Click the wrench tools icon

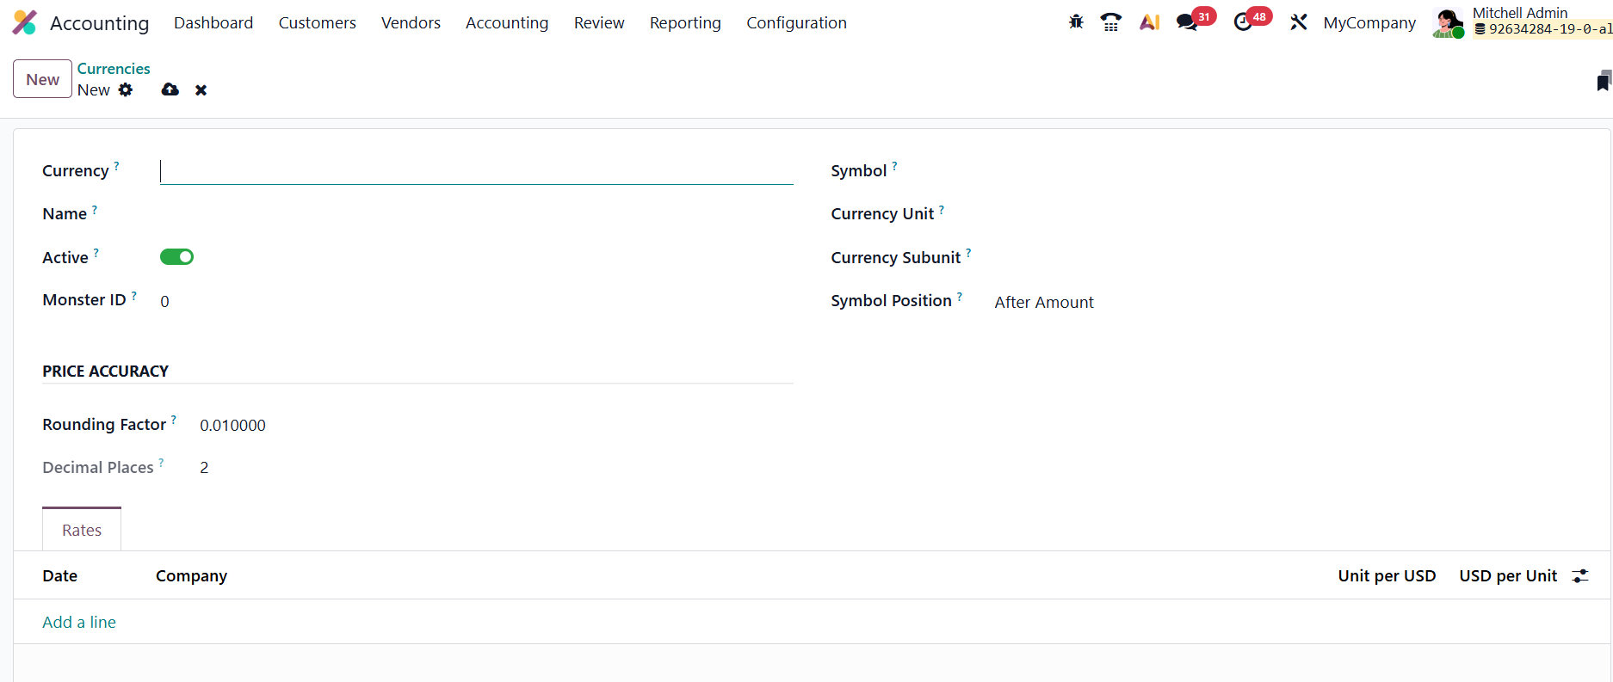pyautogui.click(x=1299, y=22)
